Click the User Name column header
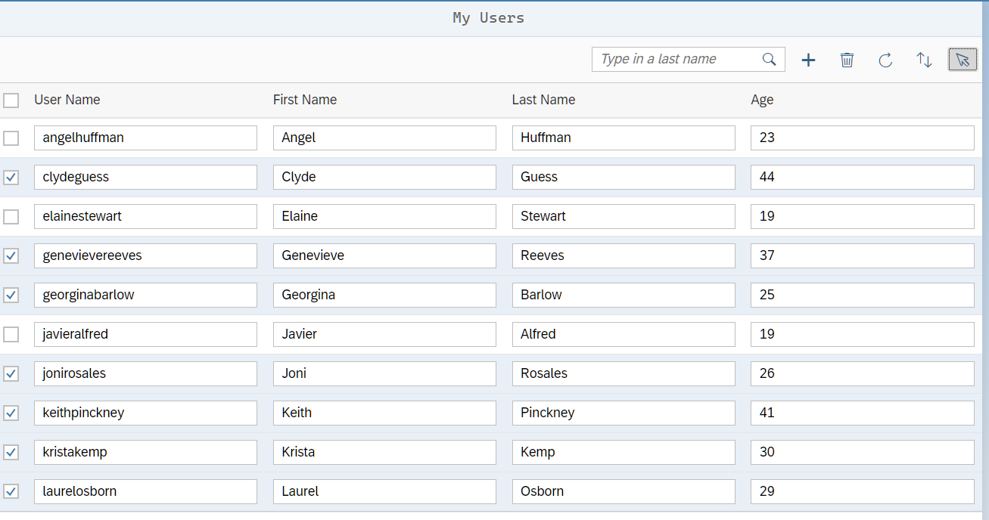The image size is (989, 520). (67, 100)
